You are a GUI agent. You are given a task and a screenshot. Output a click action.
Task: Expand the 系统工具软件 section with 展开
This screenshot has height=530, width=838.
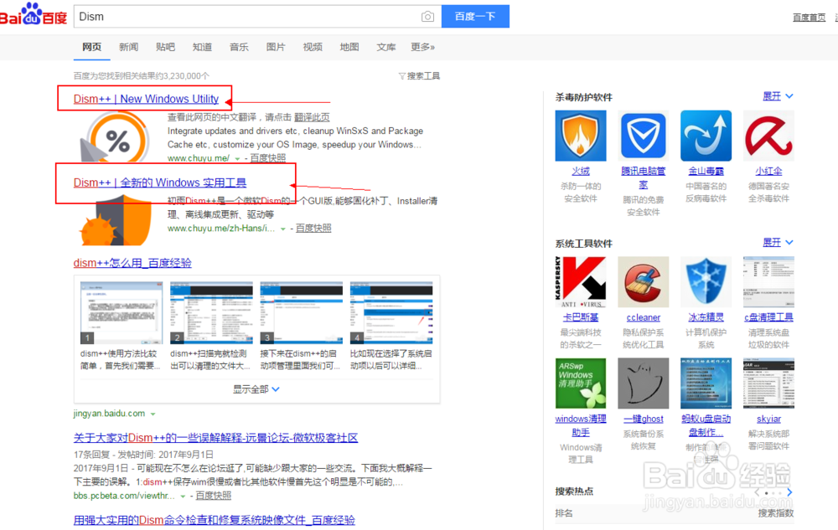[x=778, y=242]
